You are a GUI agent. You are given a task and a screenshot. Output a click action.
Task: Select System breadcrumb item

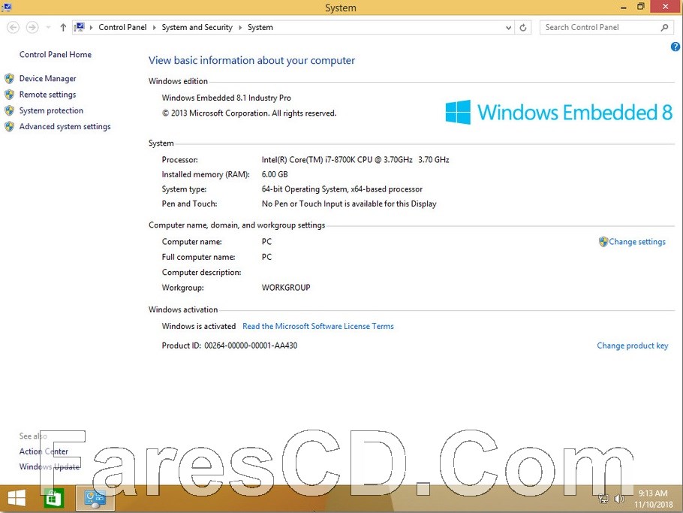260,28
